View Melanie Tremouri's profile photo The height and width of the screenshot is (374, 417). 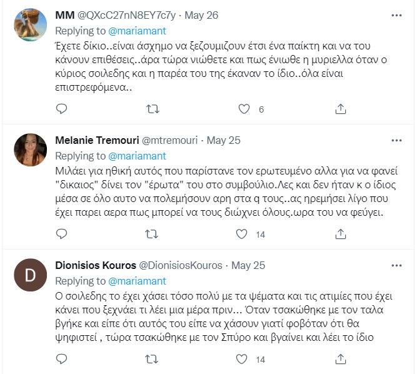[x=30, y=149]
